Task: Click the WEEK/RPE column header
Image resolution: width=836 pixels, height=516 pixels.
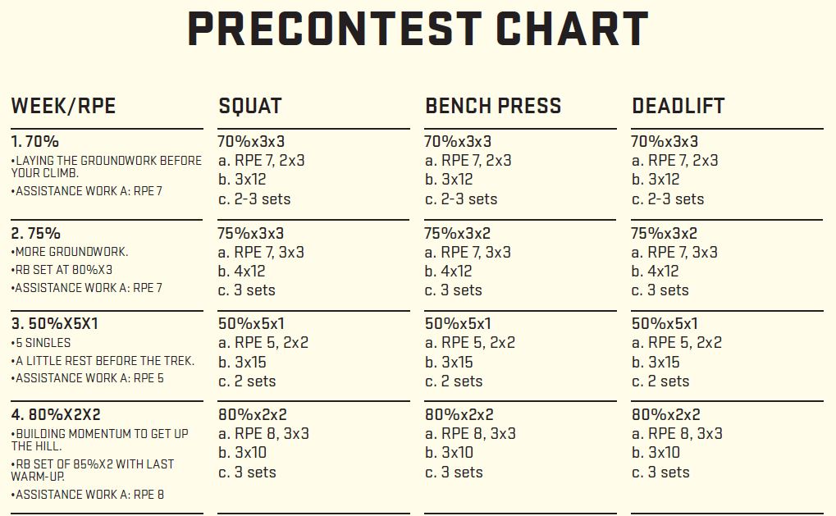Action: [63, 106]
